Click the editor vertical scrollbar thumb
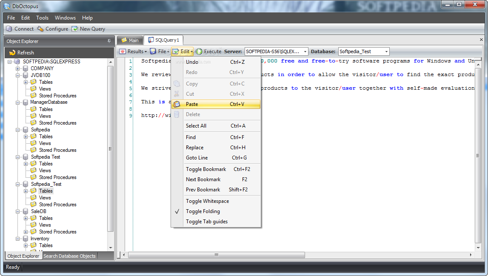Image resolution: width=488 pixels, height=276 pixels. click(478, 155)
